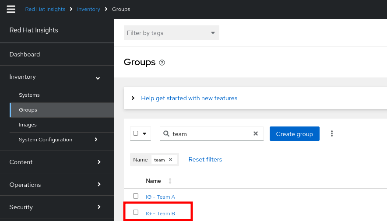Open the hamburger navigation menu
Image resolution: width=387 pixels, height=221 pixels.
pyautogui.click(x=11, y=9)
